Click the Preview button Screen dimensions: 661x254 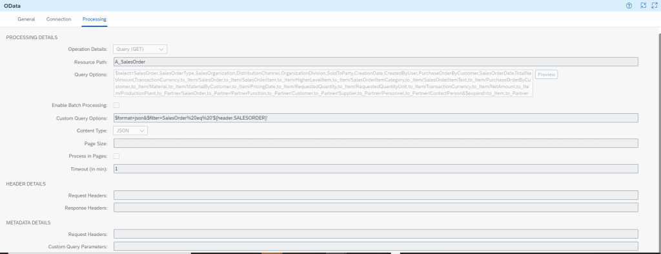[546, 75]
